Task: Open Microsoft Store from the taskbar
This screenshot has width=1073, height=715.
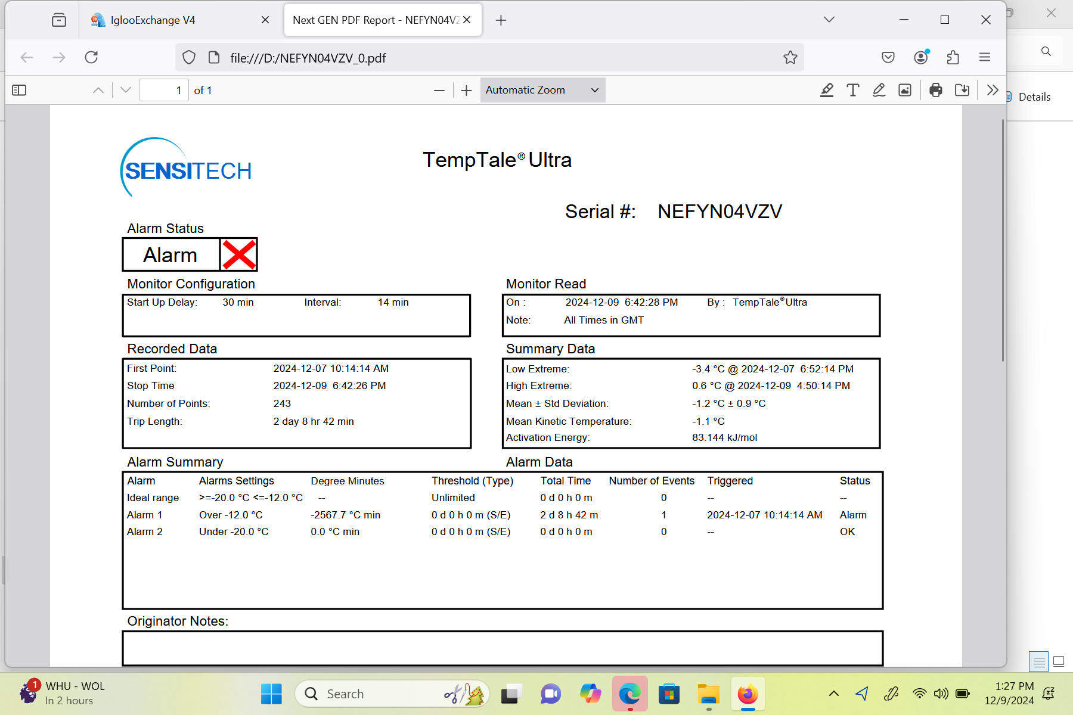Action: pyautogui.click(x=669, y=694)
